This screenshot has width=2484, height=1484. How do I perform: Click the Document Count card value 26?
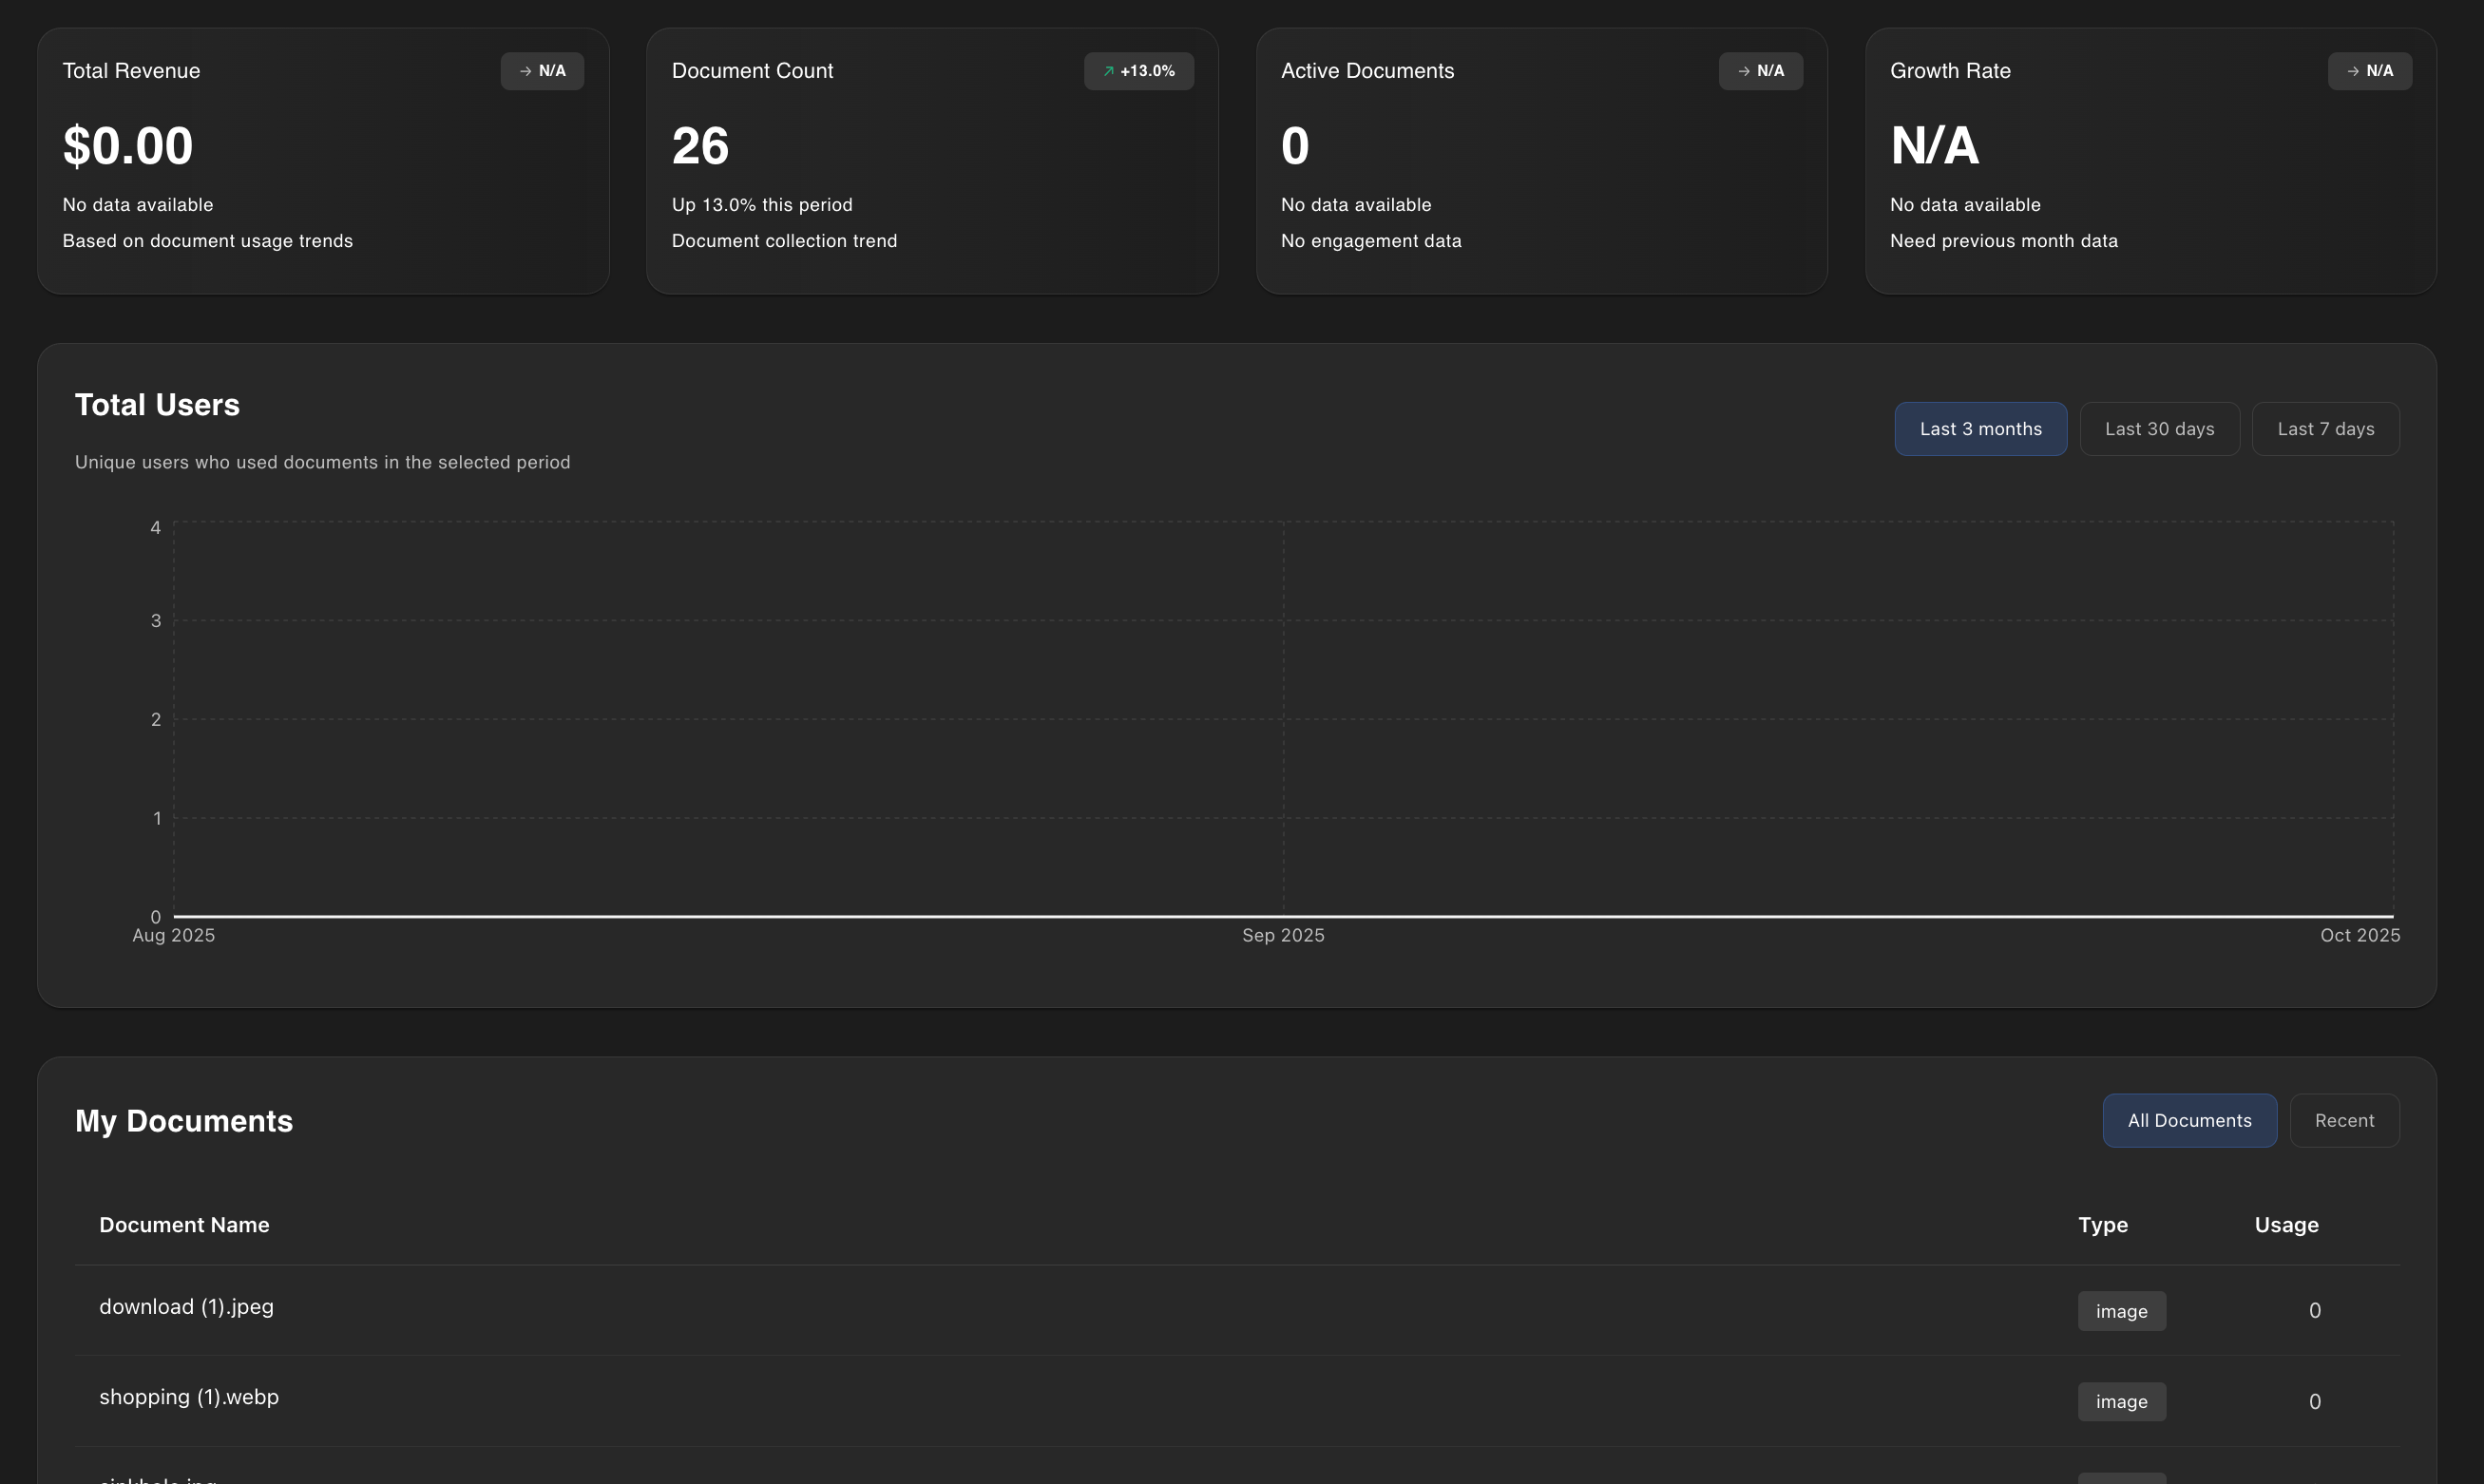point(700,146)
